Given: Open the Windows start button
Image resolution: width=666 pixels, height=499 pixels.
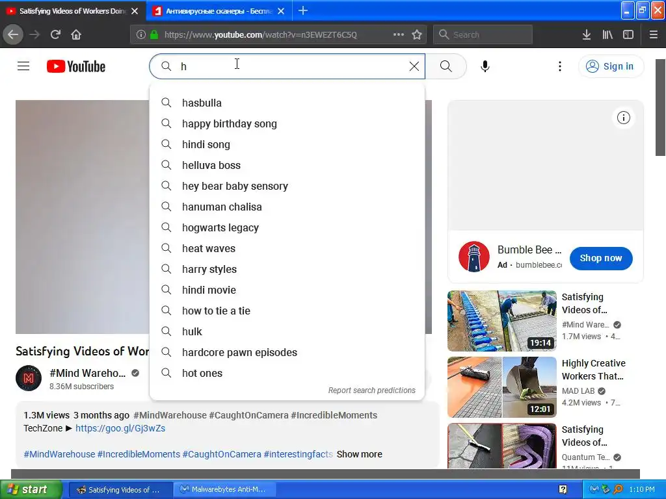Looking at the screenshot, I should click(31, 489).
